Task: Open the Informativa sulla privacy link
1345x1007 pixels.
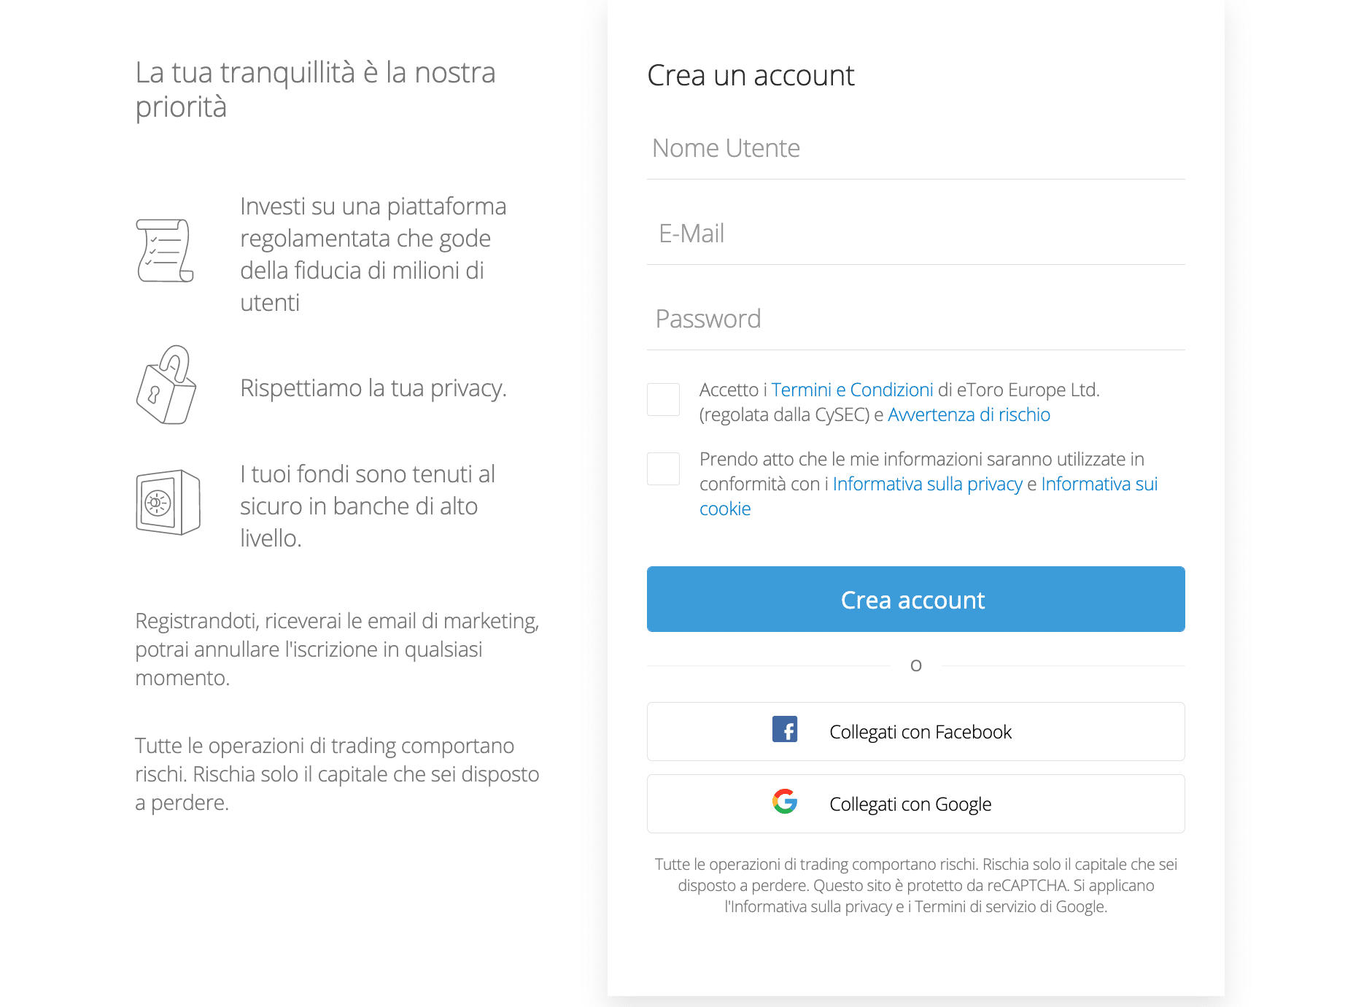Action: 928,484
